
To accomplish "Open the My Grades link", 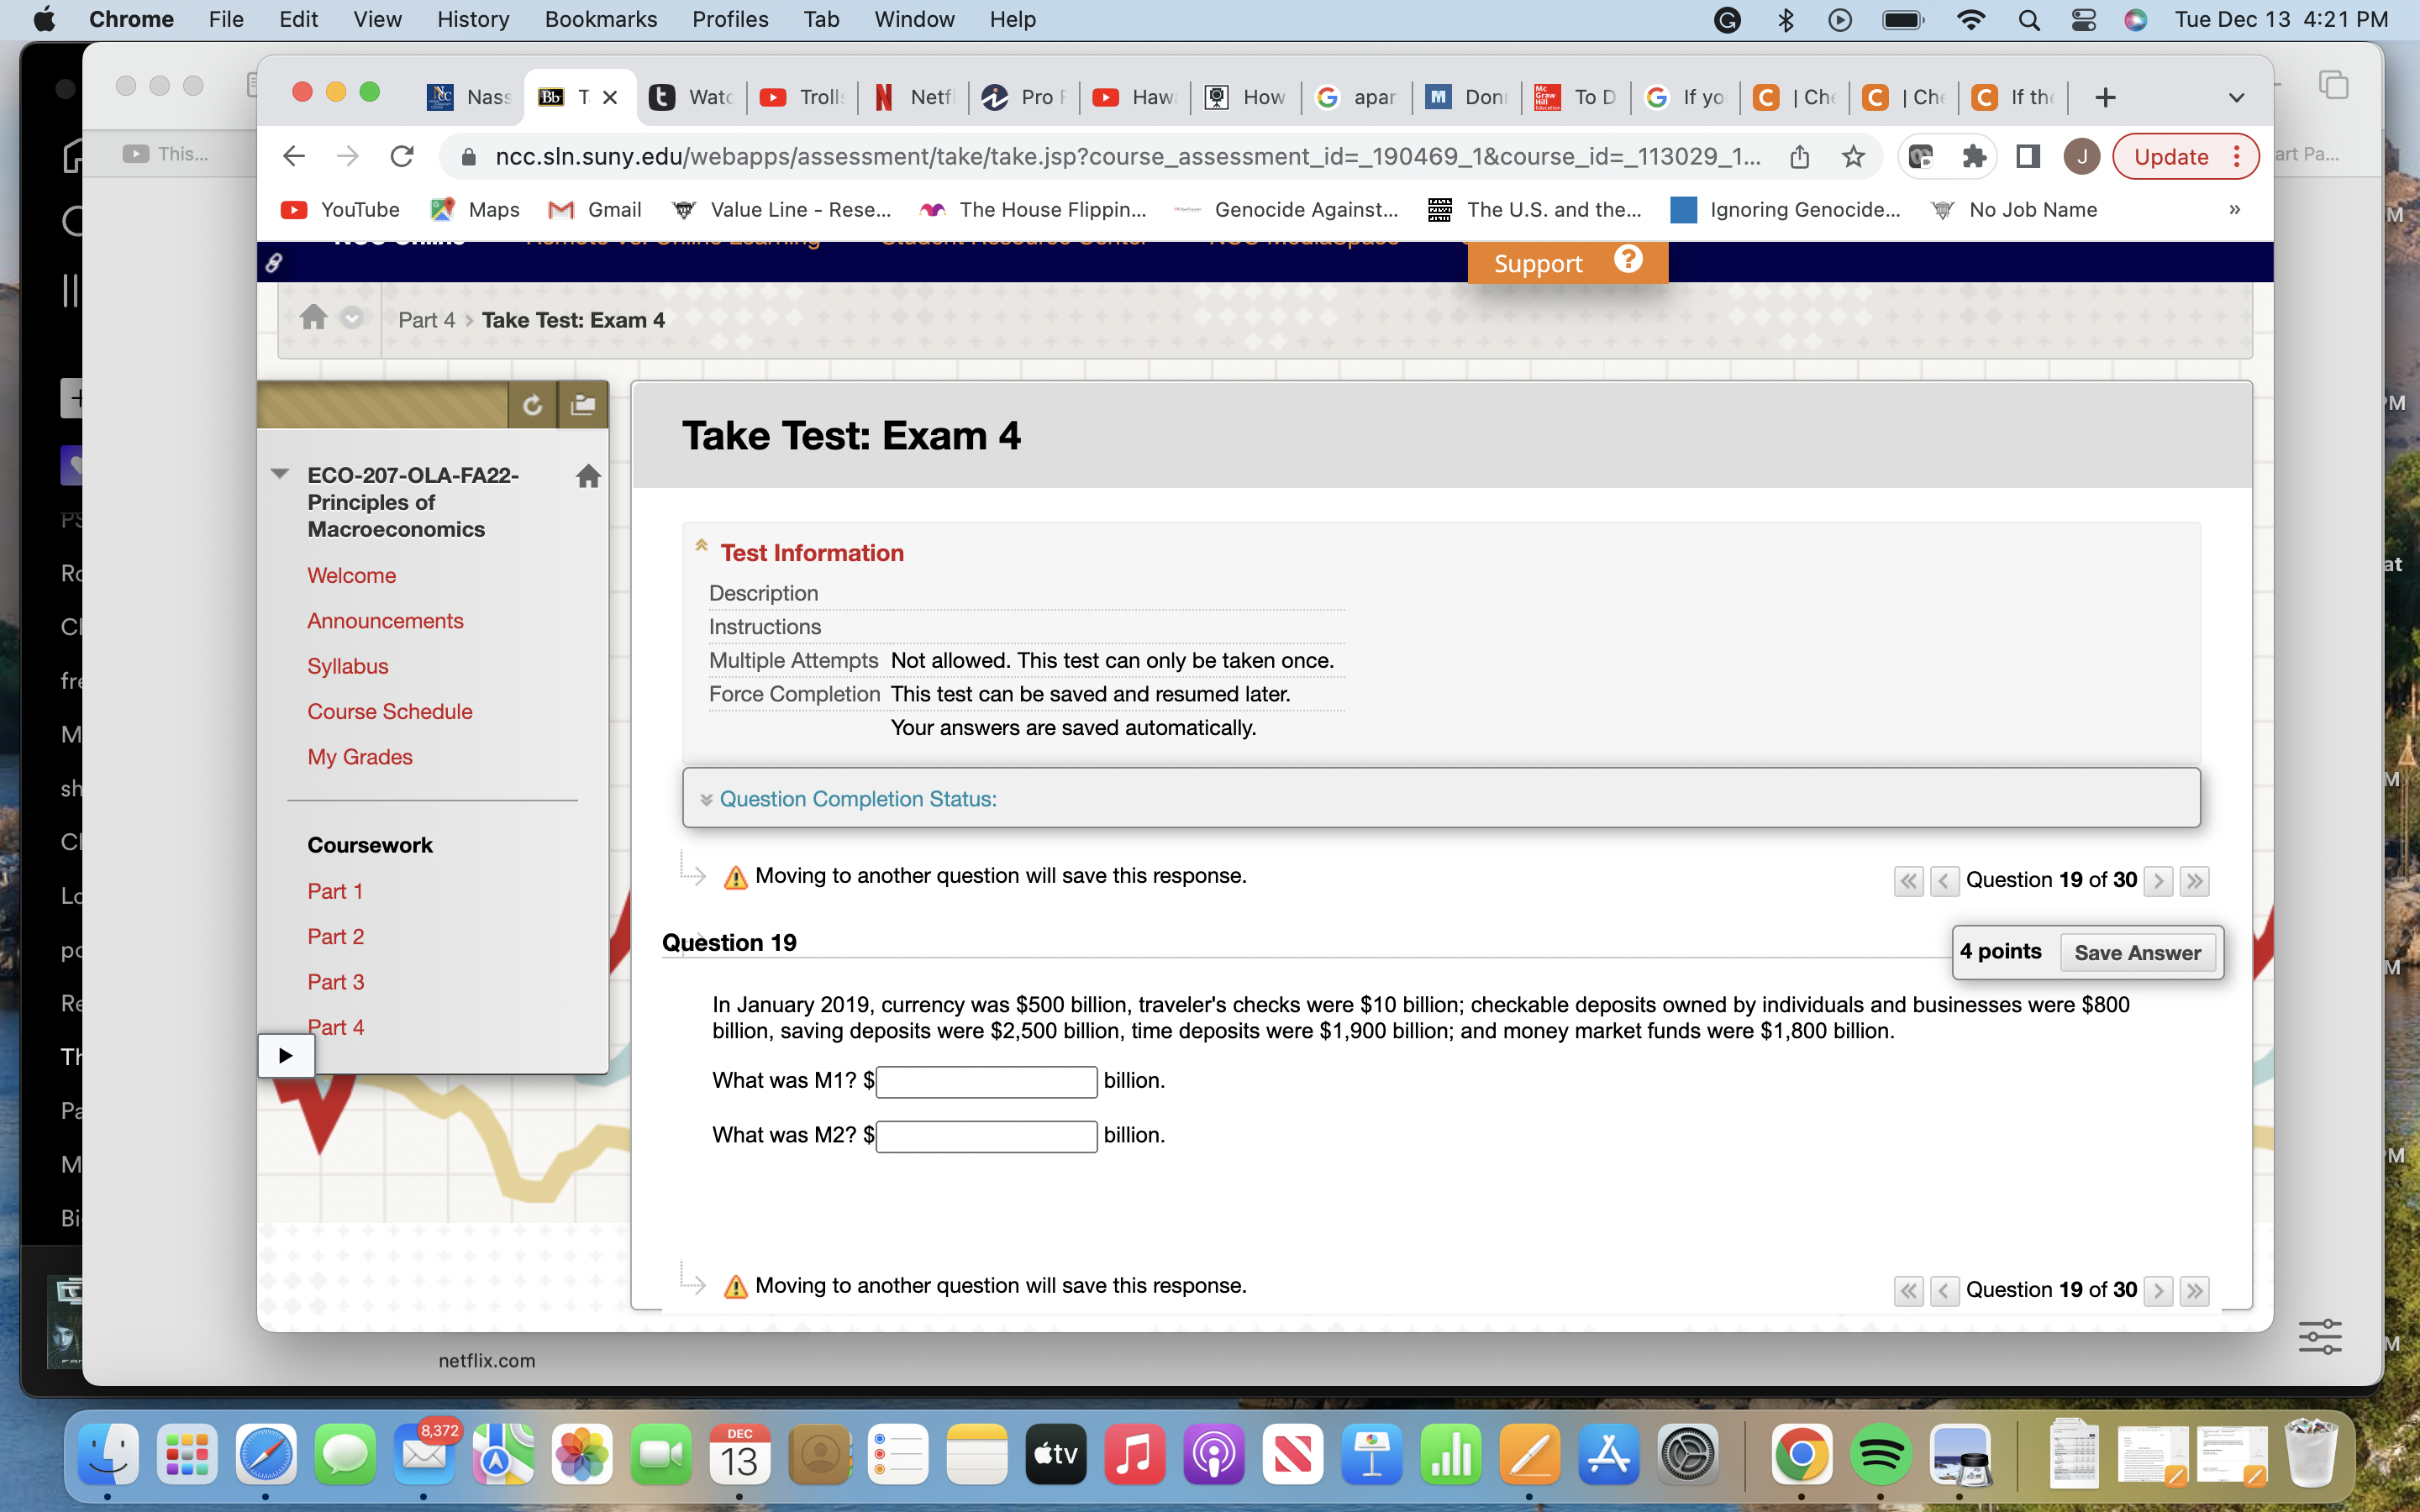I will pos(359,757).
